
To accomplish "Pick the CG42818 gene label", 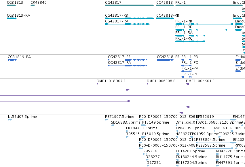I will pyautogui.click(x=164, y=3).
